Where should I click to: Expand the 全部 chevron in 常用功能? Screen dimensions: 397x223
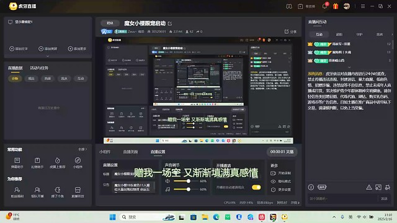click(x=83, y=149)
